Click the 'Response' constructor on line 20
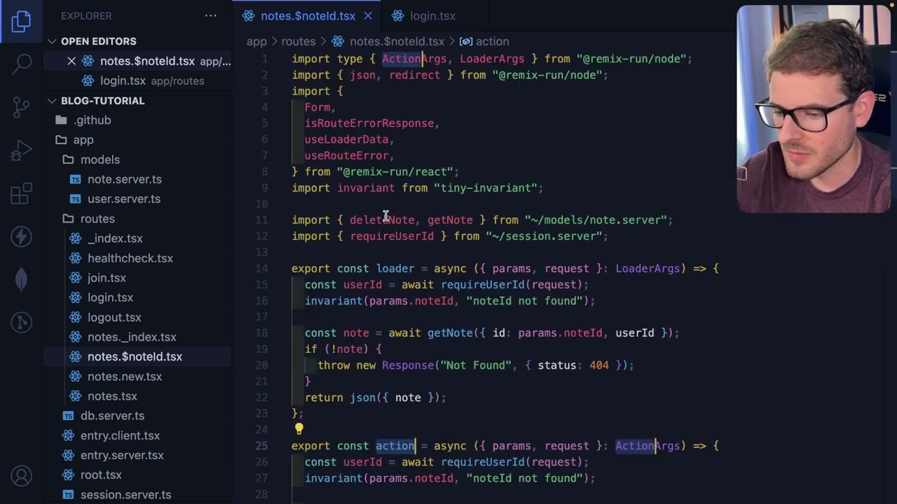Screen dimensions: 897x504 (408, 365)
